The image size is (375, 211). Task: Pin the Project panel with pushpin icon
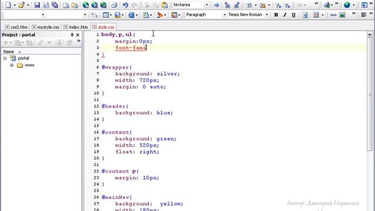(x=72, y=35)
